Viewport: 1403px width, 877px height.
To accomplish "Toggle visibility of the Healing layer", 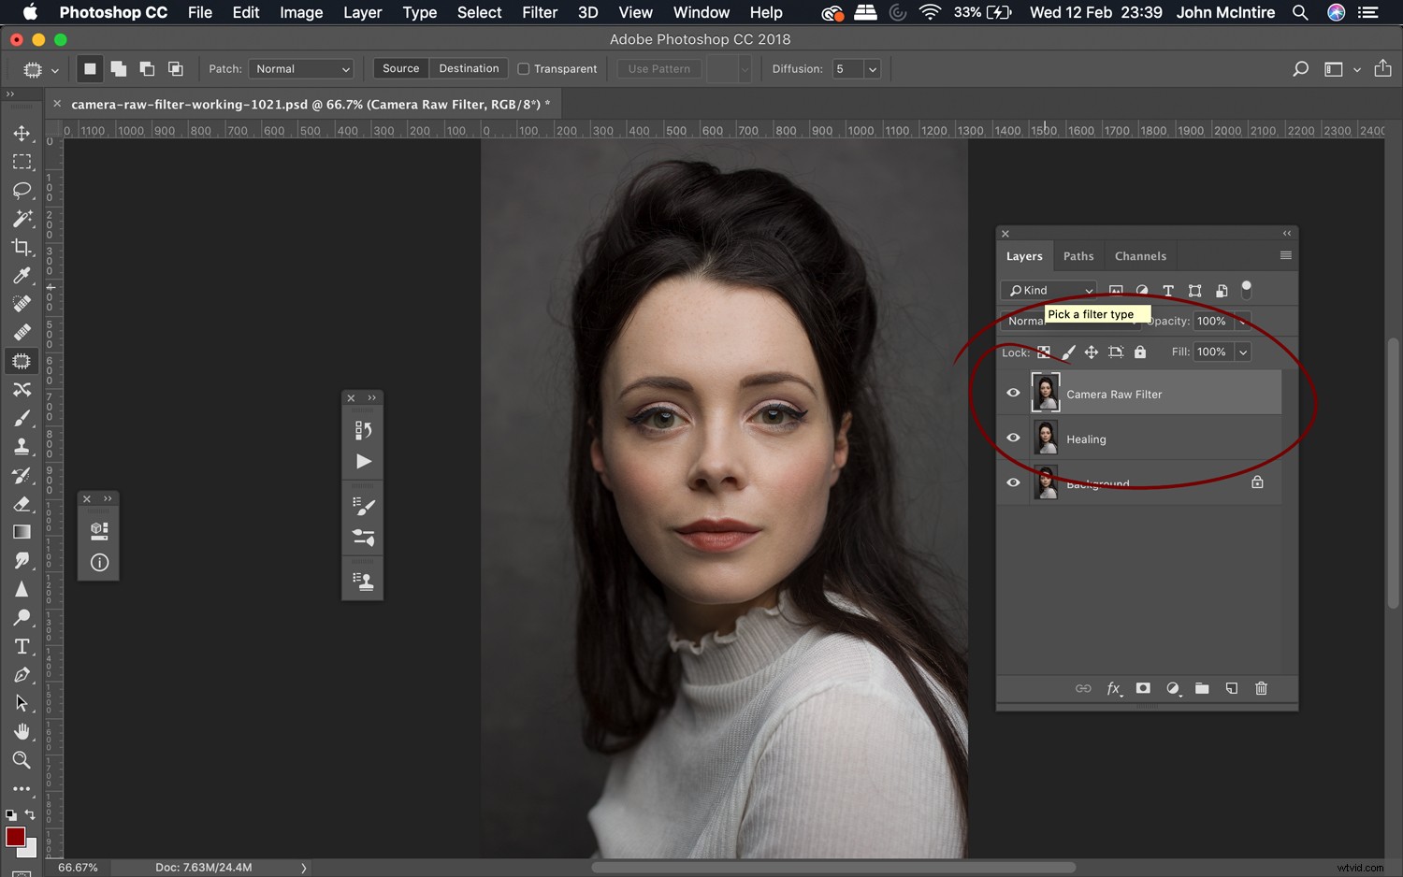I will (x=1013, y=438).
